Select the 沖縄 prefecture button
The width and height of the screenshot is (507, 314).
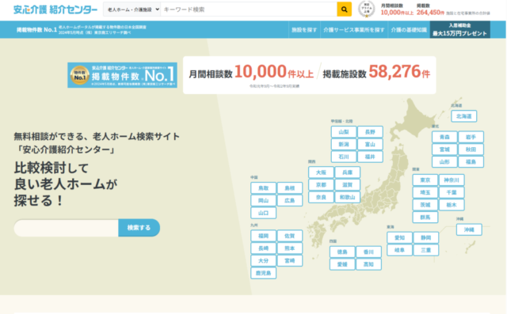pyautogui.click(x=469, y=230)
